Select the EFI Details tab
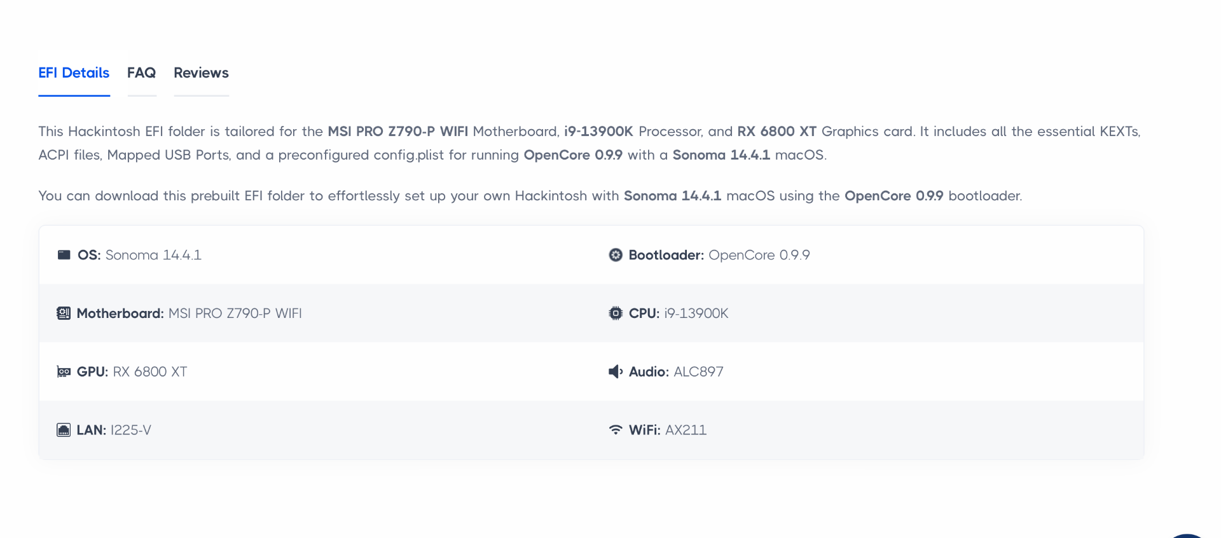The height and width of the screenshot is (538, 1221). (74, 73)
